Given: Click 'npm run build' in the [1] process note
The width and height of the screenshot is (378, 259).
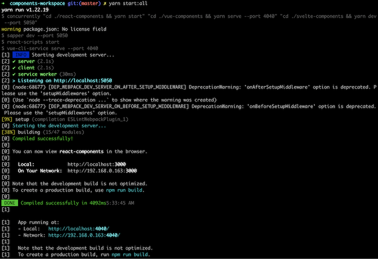Looking at the screenshot, I should click(x=129, y=254).
